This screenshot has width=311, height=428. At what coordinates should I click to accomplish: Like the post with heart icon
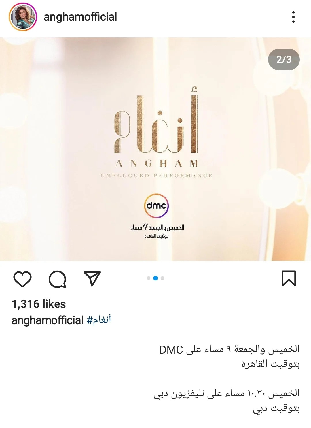click(22, 279)
